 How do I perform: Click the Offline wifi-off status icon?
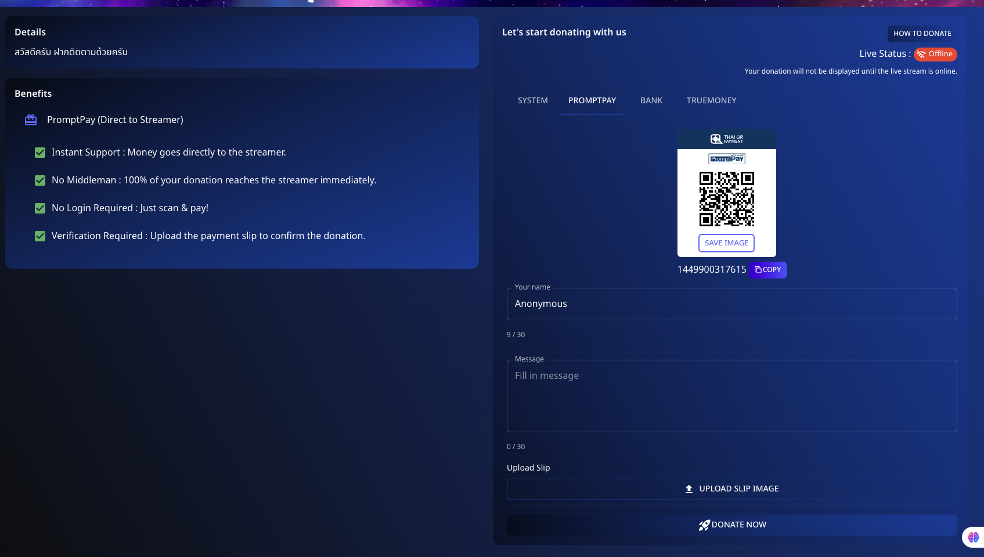click(921, 54)
